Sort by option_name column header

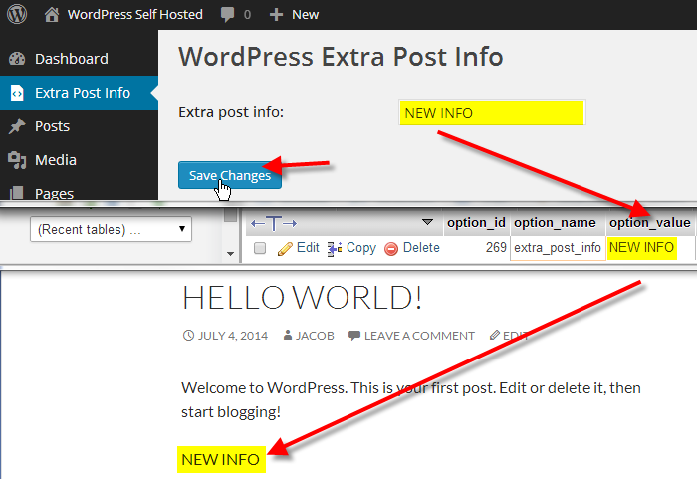555,222
